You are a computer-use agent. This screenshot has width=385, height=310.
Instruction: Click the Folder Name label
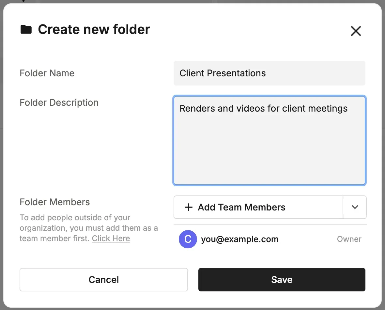(47, 73)
